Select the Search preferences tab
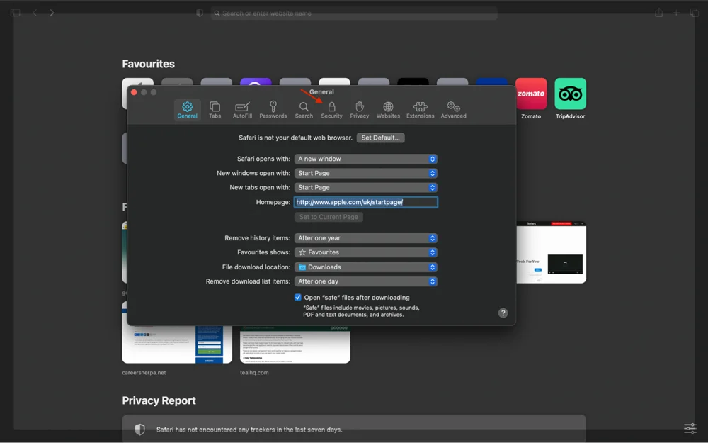This screenshot has height=443, width=708. (x=304, y=110)
